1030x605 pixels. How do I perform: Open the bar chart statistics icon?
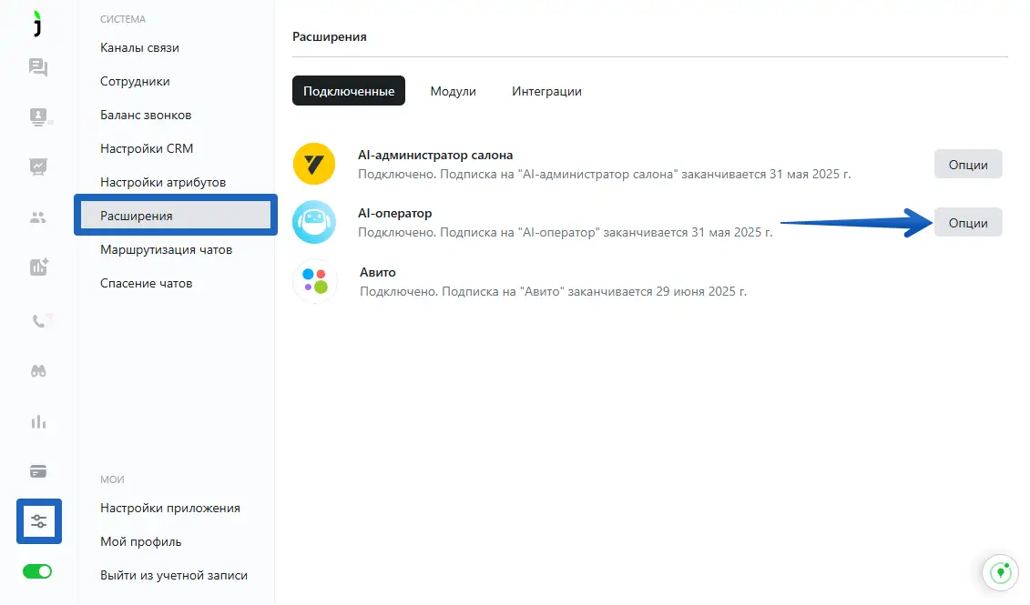[x=38, y=422]
